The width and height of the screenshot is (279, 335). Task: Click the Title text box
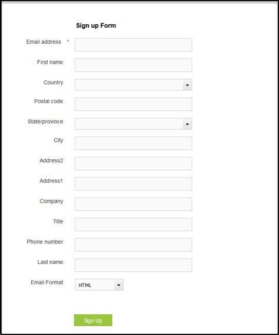(133, 224)
